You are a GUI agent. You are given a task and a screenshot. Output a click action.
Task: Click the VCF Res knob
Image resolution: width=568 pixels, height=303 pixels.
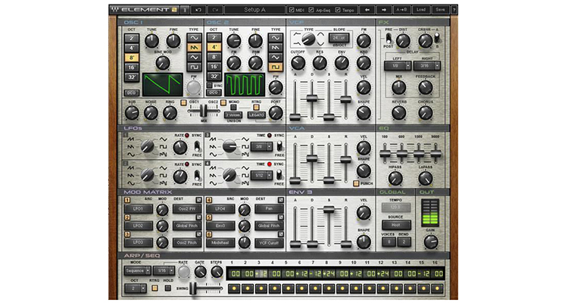tap(320, 63)
